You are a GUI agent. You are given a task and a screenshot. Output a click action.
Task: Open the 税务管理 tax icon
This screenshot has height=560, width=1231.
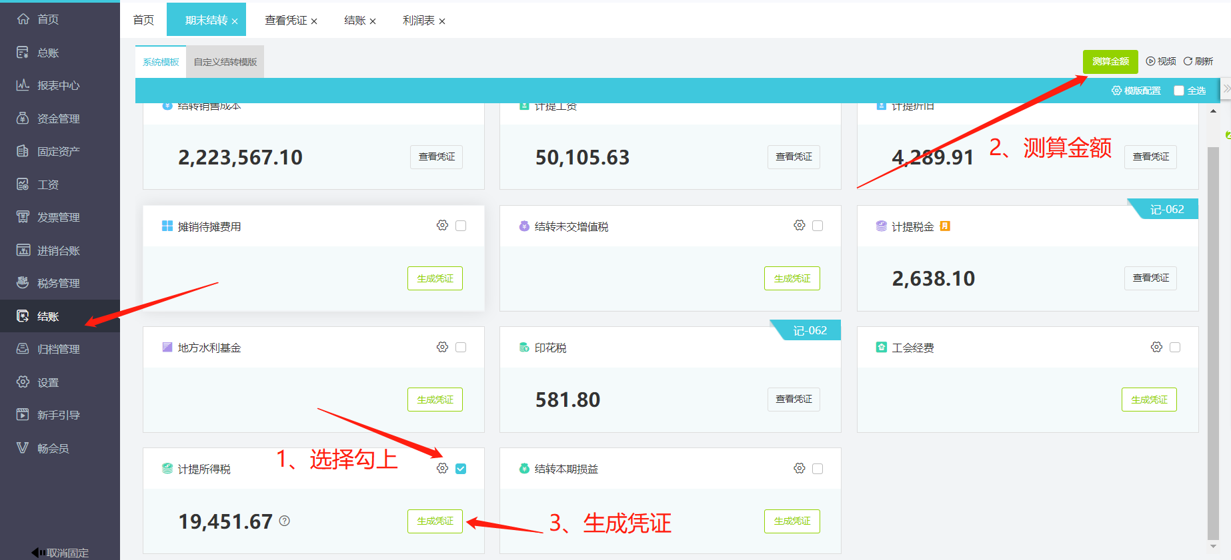(23, 283)
